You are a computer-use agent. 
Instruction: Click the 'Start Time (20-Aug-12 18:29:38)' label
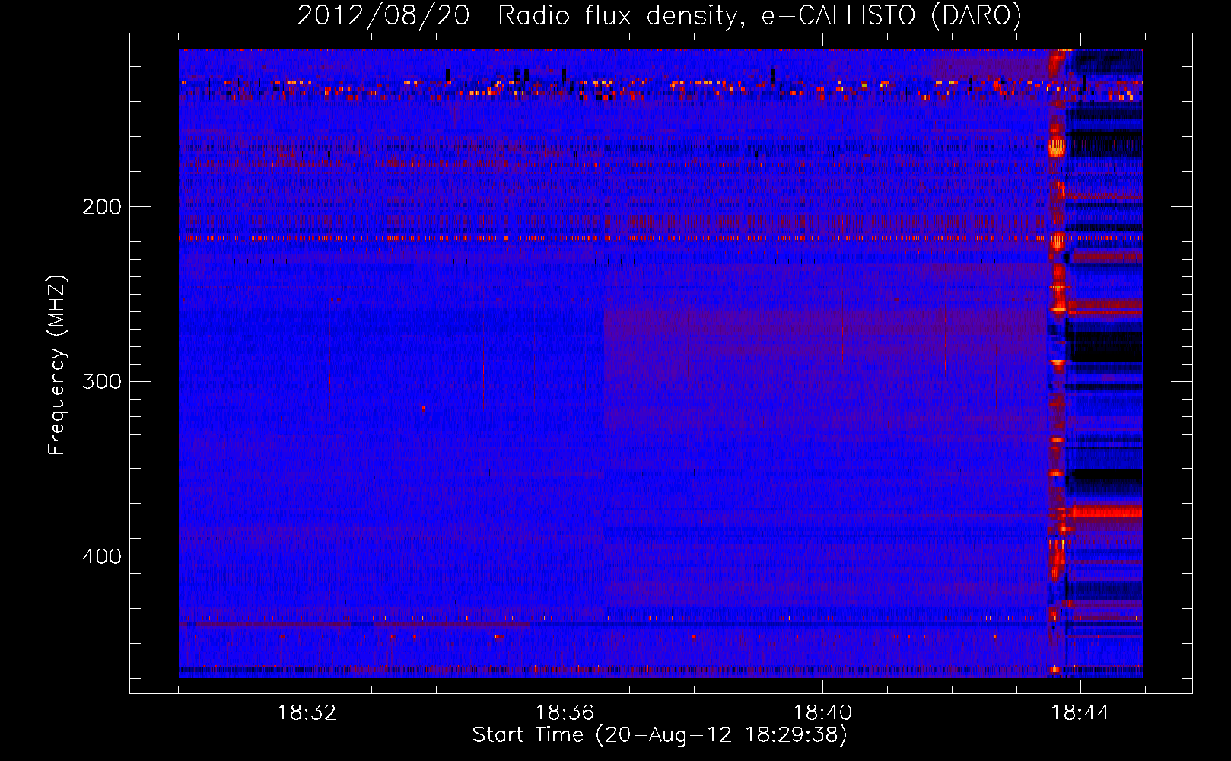click(x=660, y=735)
